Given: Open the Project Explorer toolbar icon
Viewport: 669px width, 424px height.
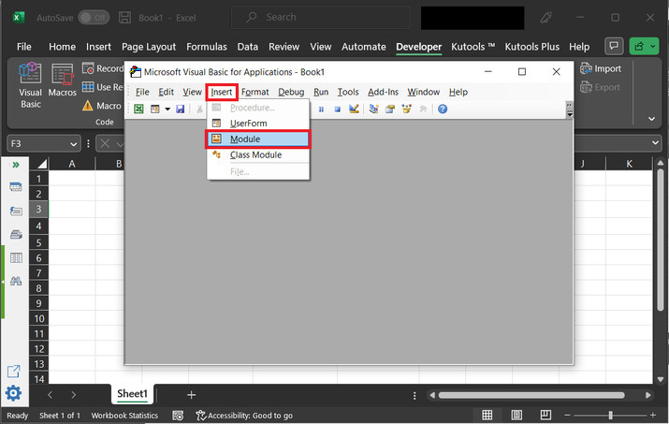Looking at the screenshot, I should coord(373,109).
